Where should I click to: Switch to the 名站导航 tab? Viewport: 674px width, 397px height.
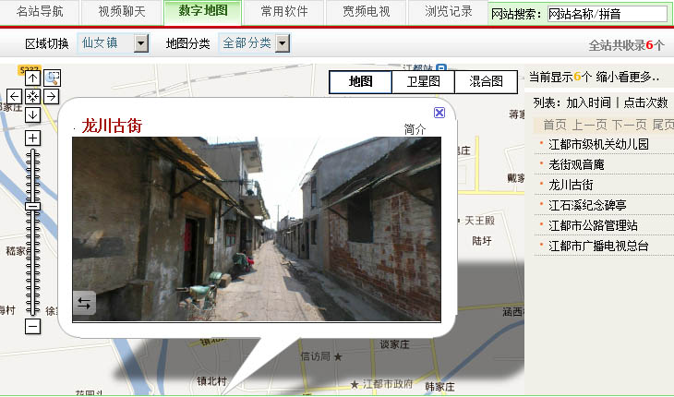40,12
